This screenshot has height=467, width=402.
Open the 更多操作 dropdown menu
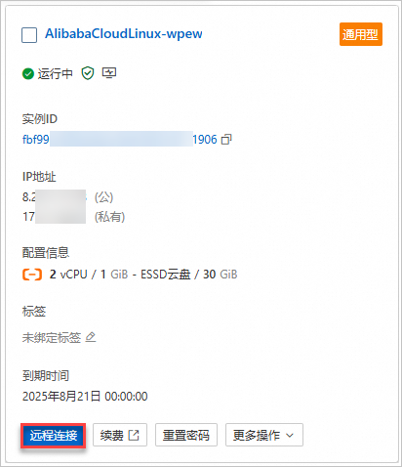click(x=264, y=435)
